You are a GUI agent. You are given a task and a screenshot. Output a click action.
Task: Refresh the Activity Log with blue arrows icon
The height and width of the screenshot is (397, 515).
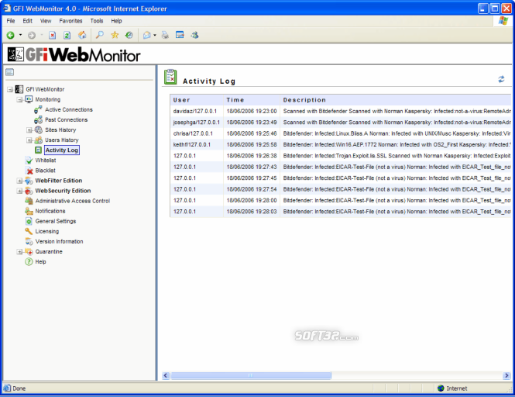pos(501,79)
